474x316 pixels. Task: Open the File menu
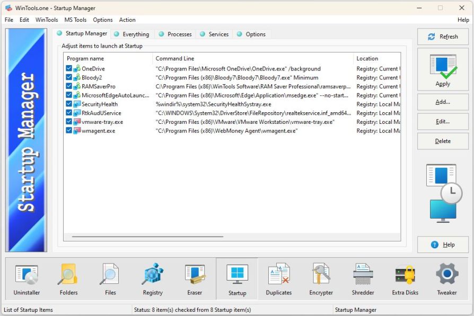click(9, 20)
